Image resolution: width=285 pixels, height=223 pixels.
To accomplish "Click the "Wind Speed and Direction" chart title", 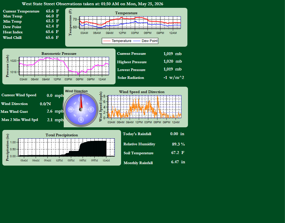I will pos(142,92).
